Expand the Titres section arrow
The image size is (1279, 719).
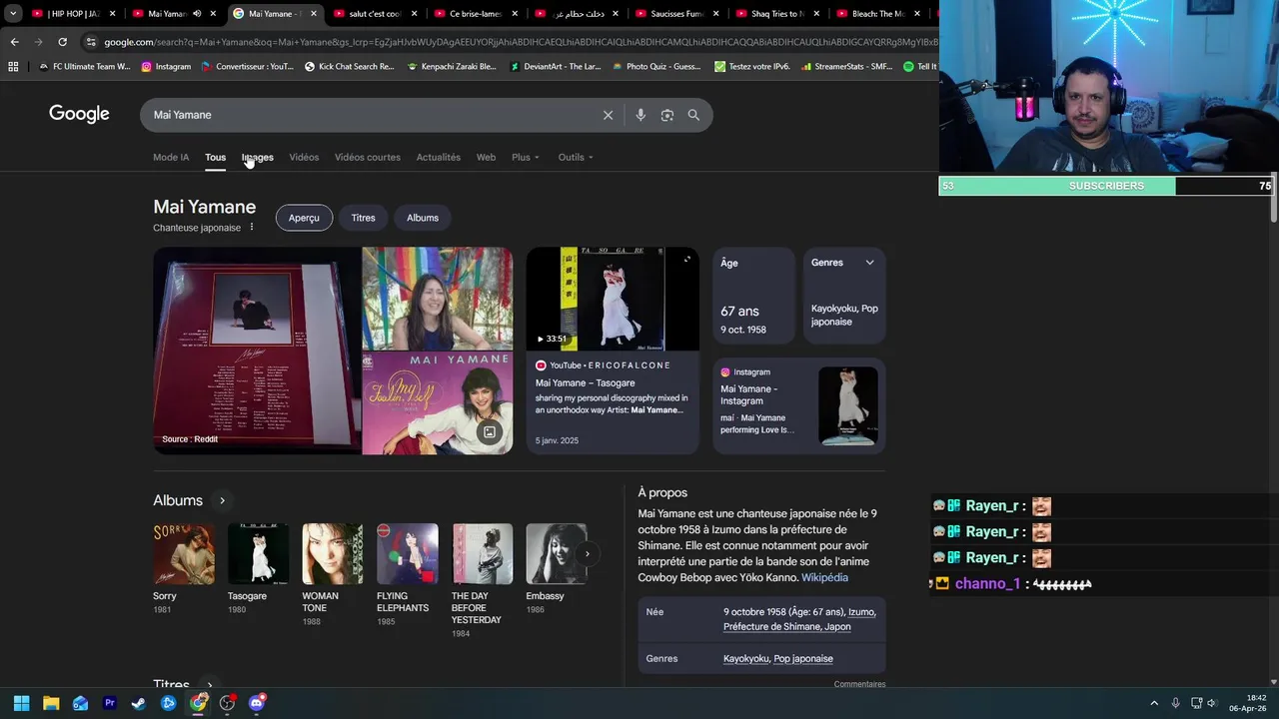pyautogui.click(x=209, y=685)
